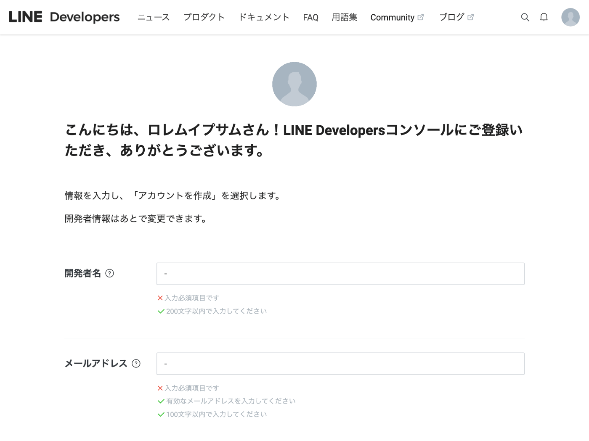Click the 200文字以内で入力してください hint
This screenshot has height=441, width=589.
(216, 311)
